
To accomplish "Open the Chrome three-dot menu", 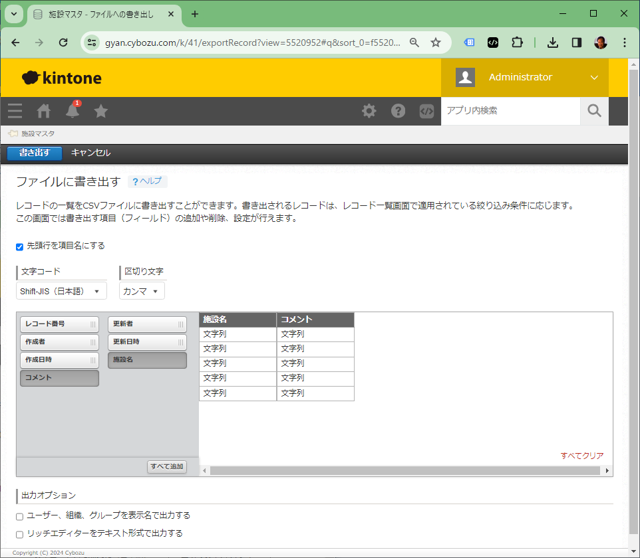I will point(625,43).
